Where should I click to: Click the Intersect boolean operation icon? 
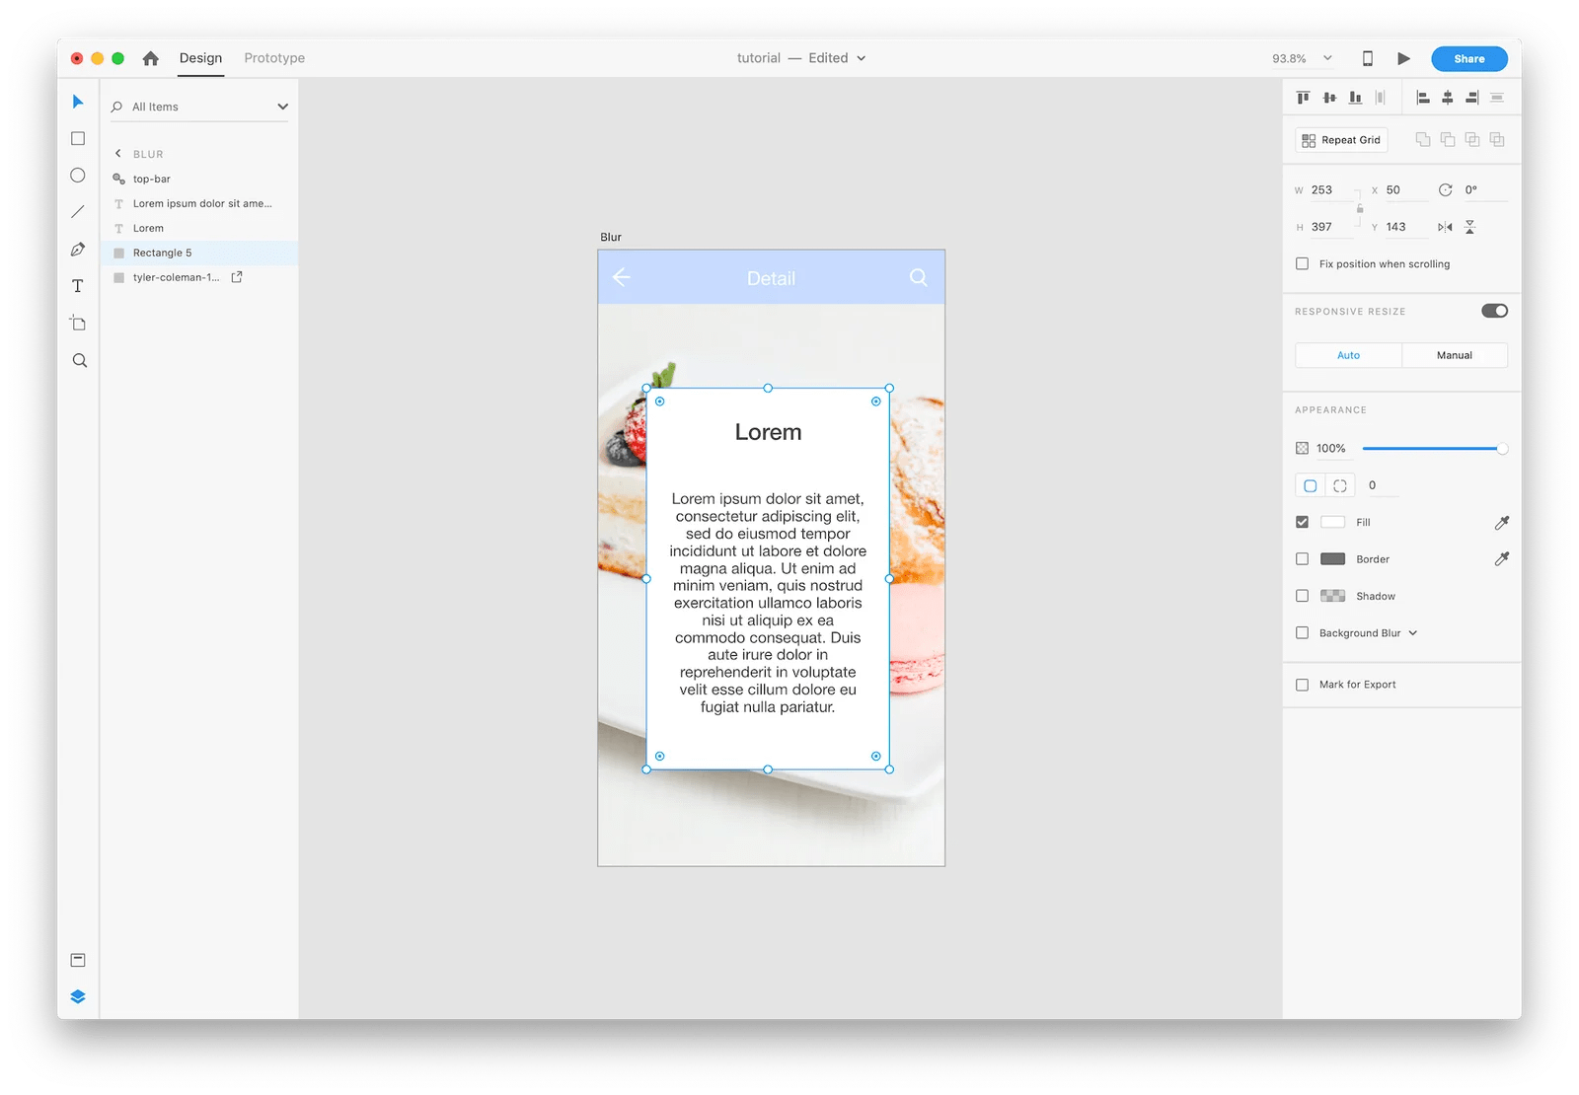1472,139
